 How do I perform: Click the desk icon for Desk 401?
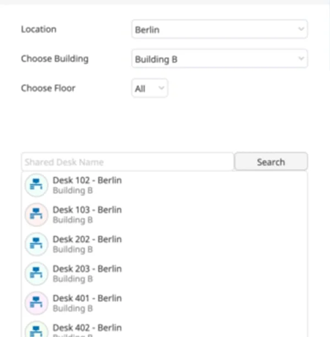(36, 303)
